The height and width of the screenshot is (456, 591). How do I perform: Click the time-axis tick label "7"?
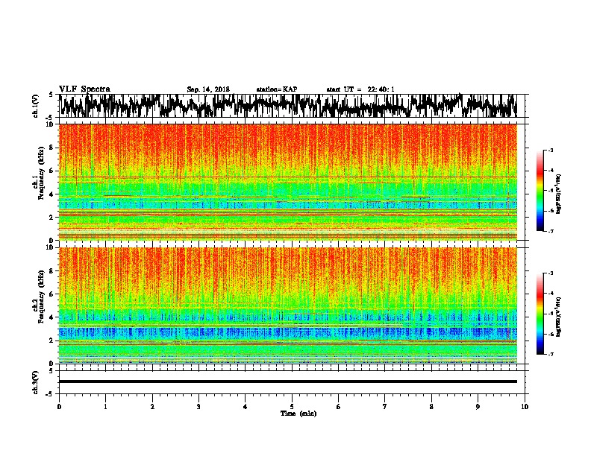click(385, 407)
